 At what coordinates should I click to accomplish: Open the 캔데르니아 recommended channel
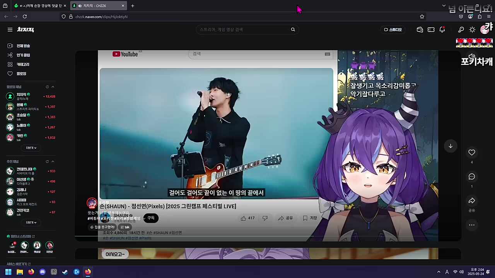31,171
